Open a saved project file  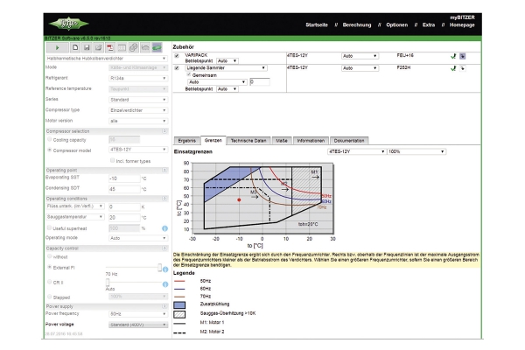[98, 47]
